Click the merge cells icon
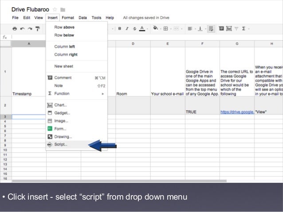Viewport: 283px width, 212px height. [x=177, y=29]
